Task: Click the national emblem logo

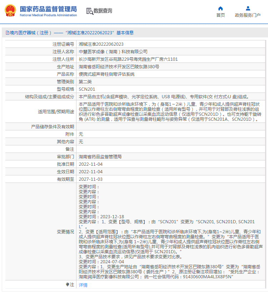Action: (x=10, y=10)
